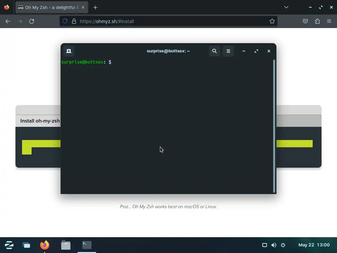Open Firefox tracking protection shield

tap(65, 21)
